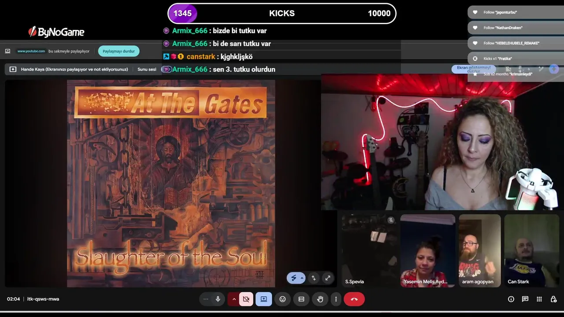Click the S.Spevia muted mic indicator
The width and height of the screenshot is (564, 317).
(x=391, y=220)
